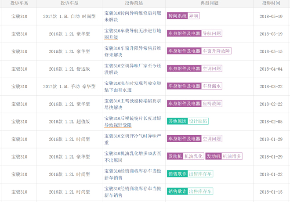The width and height of the screenshot is (290, 202).
Task: Open complaint 宝骏310主驾驶座椅塌陷要求尽快解决
Action: point(133,104)
